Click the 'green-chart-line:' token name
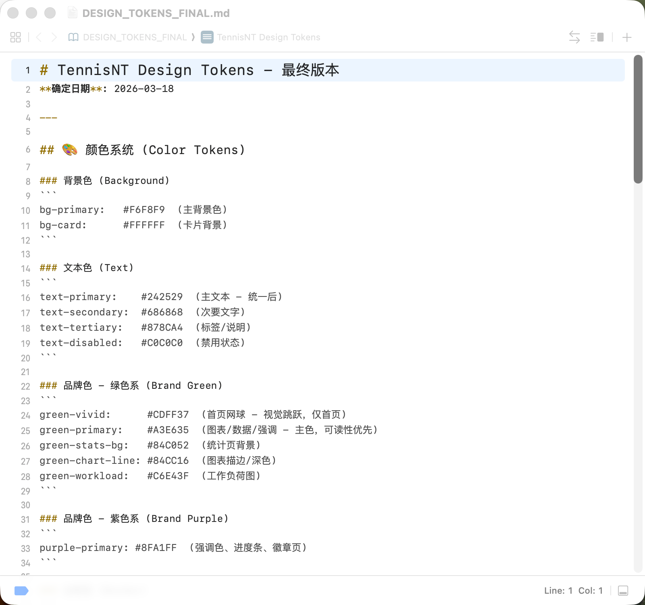 pyautogui.click(x=90, y=461)
